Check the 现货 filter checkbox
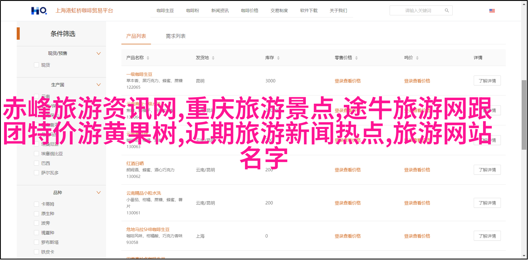The image size is (528, 260). pos(36,65)
